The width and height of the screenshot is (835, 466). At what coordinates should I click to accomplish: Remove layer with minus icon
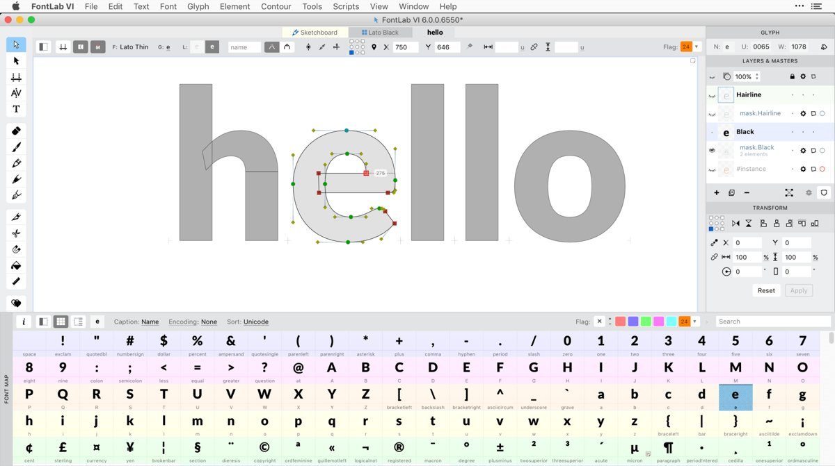747,192
